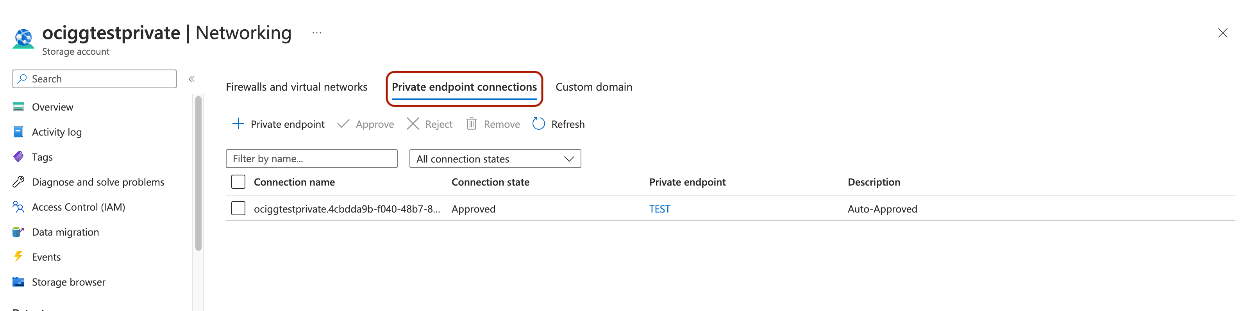The width and height of the screenshot is (1251, 311).
Task: Open the TEST private endpoint link
Action: [x=659, y=209]
